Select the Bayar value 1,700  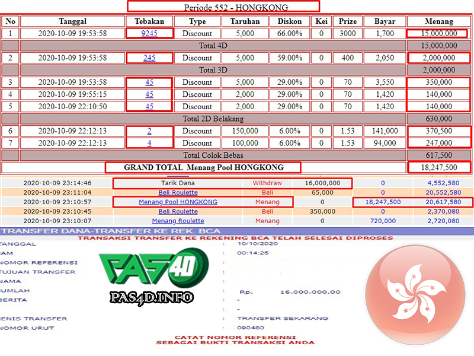(x=385, y=33)
